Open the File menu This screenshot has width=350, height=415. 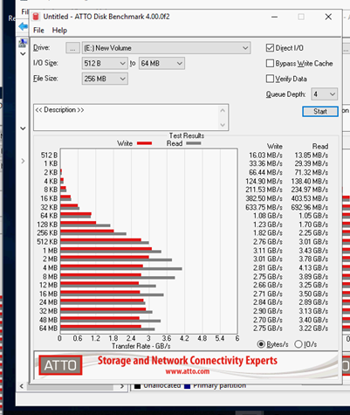pos(38,31)
